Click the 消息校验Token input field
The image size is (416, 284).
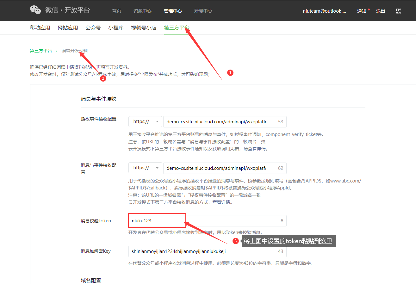point(202,221)
